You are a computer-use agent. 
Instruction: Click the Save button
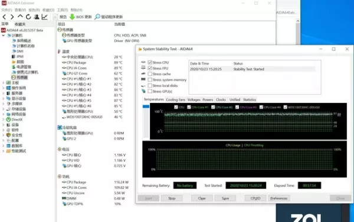pos(225,198)
